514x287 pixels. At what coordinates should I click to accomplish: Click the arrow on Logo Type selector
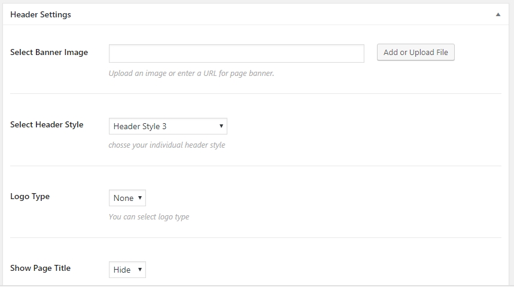pyautogui.click(x=139, y=198)
